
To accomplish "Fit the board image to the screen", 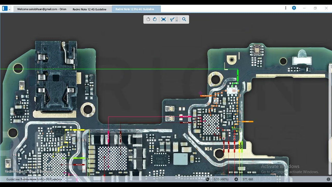I will (163, 19).
